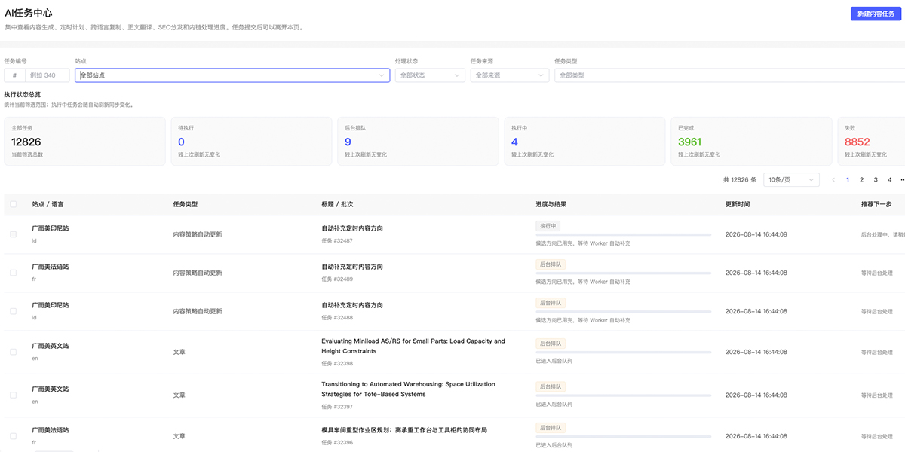This screenshot has width=905, height=452.
Task: Open the title 模具车间重型作业区规划
Action: (x=404, y=430)
